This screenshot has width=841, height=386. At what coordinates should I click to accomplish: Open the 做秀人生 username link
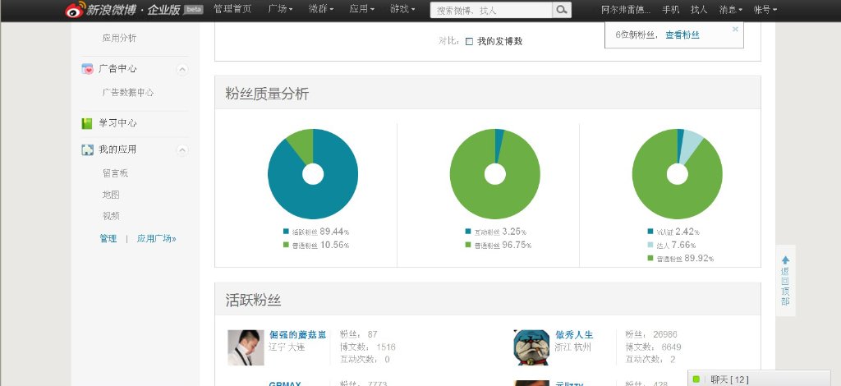pos(574,334)
